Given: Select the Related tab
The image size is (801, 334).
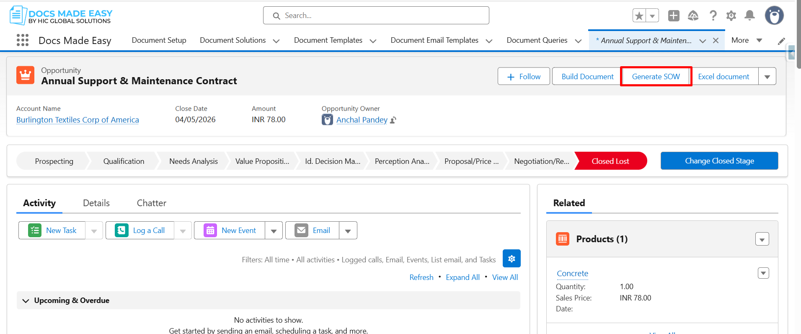Looking at the screenshot, I should point(569,203).
